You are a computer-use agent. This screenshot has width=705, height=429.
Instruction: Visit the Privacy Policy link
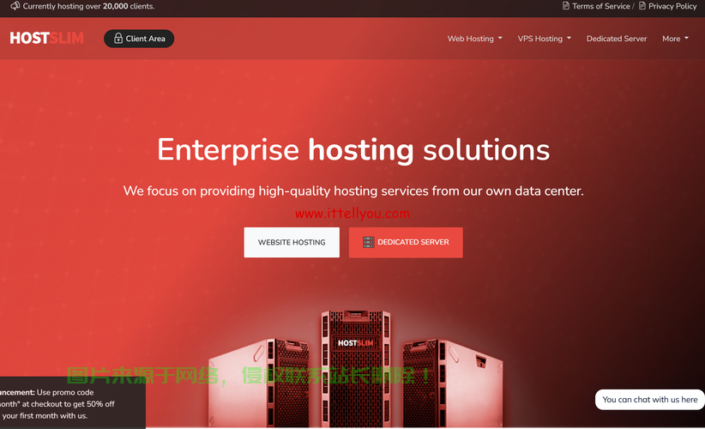(x=672, y=6)
